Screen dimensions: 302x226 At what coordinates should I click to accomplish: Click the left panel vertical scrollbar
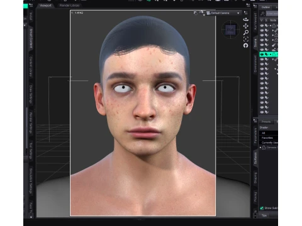pos(26,127)
